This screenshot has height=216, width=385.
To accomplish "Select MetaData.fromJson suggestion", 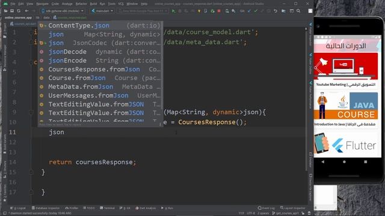I will pos(100,86).
